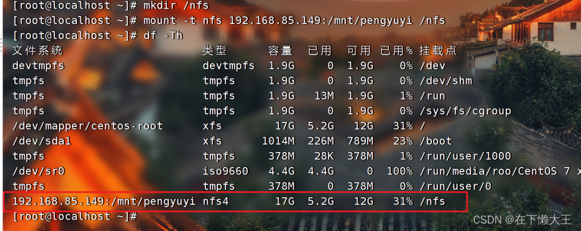The image size is (581, 231).
Task: Click the '/run/user/0' mount point
Action: click(455, 186)
